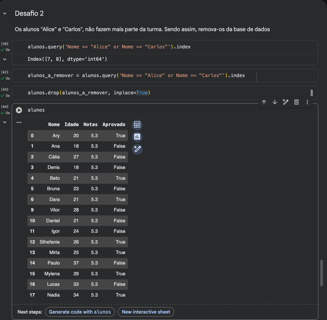Collapse output of cell 44
Image resolution: width=327 pixels, height=320 pixels.
(5, 122)
